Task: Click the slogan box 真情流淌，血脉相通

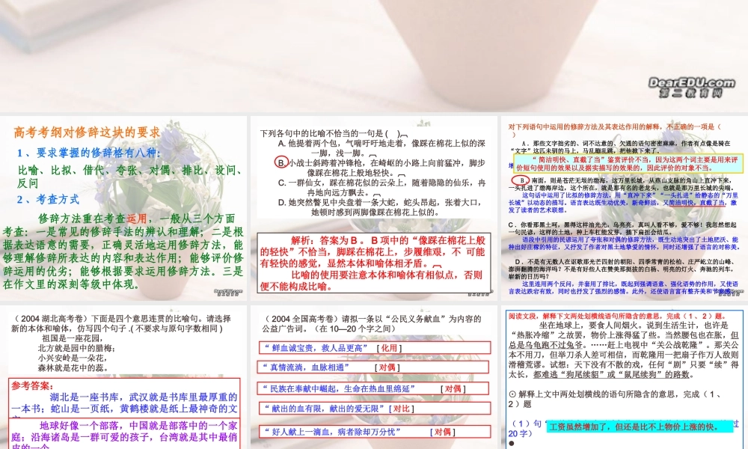Action: click(373, 367)
